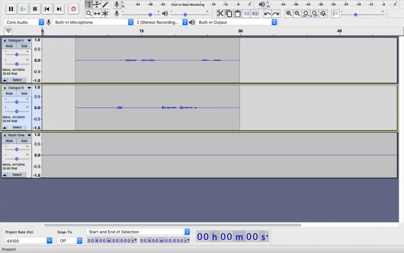This screenshot has height=253, width=404.
Task: Click the horizontal scrollbar below tracks
Action: 172,225
